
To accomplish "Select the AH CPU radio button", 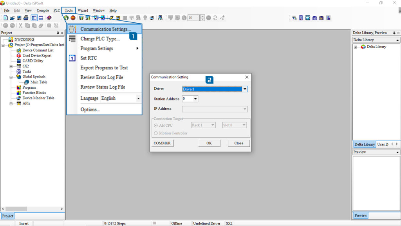I will (156, 125).
